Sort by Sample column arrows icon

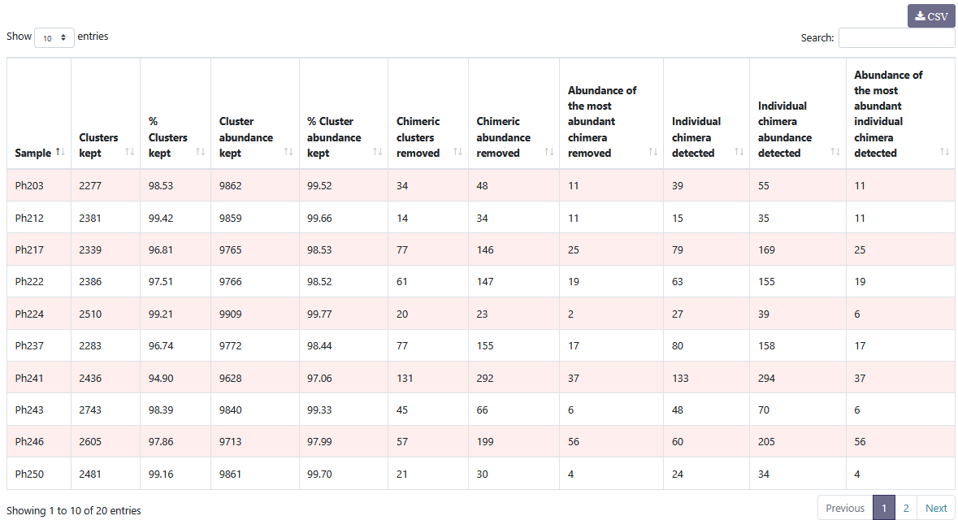tap(60, 152)
